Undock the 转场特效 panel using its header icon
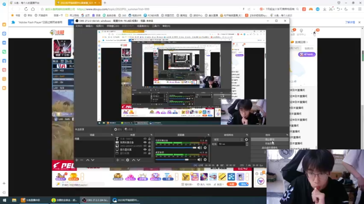This screenshot has height=204, width=364. 247,135
